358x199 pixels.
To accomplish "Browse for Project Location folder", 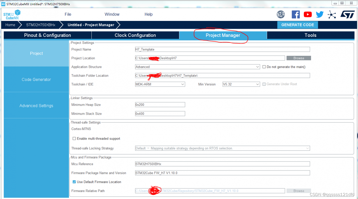I will coord(299,58).
